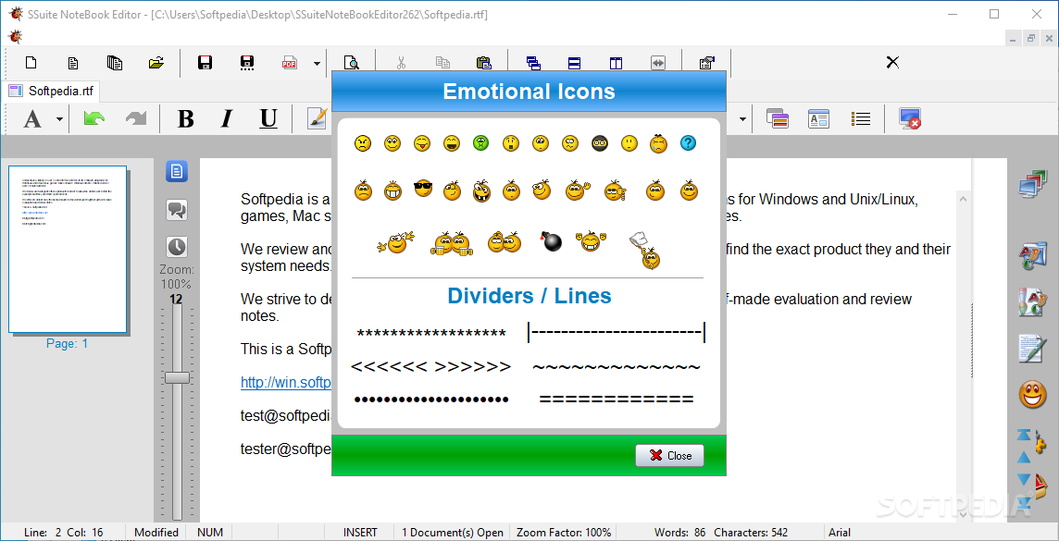Tile windows horizontally icon
This screenshot has height=541, width=1059.
[574, 63]
